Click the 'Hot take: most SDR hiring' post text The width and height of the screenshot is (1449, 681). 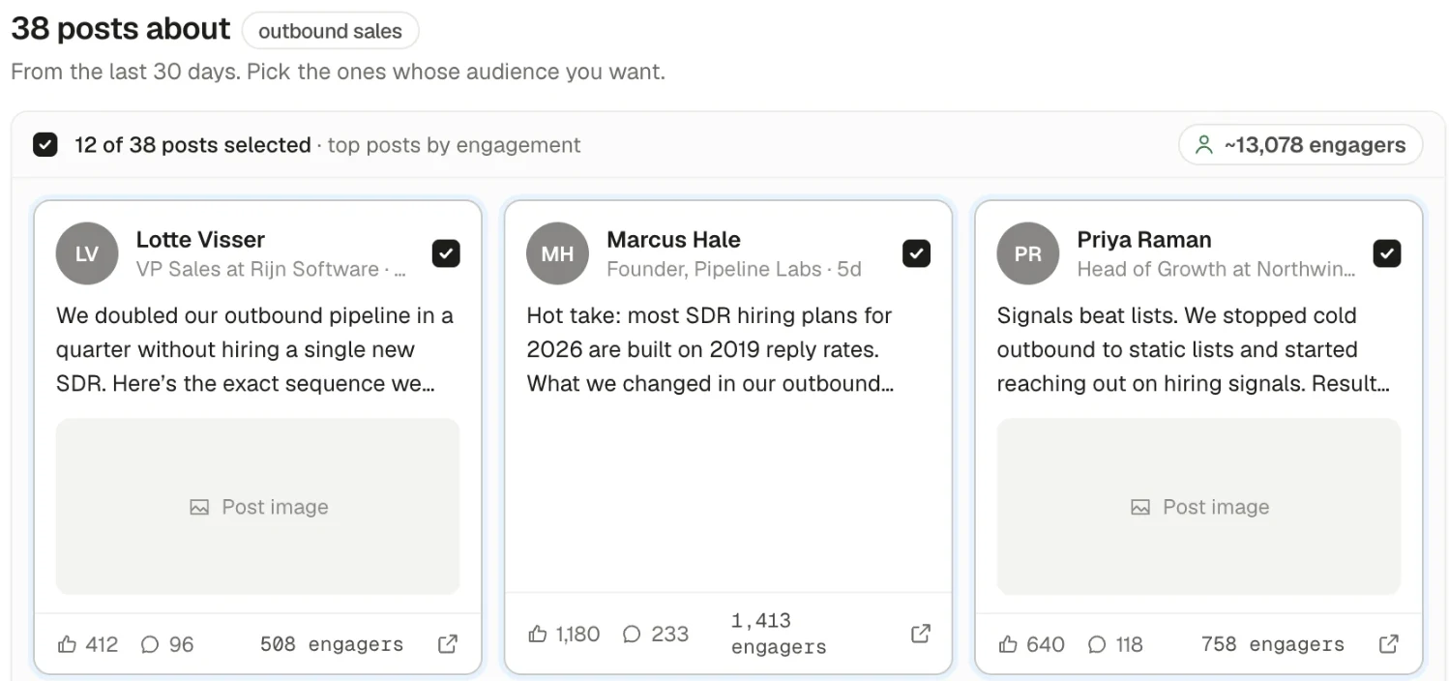coord(710,349)
